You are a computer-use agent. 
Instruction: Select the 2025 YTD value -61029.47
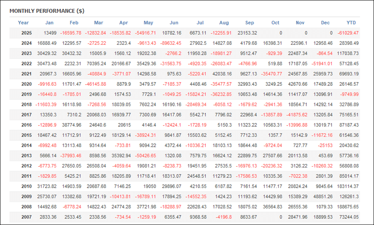(x=348, y=33)
